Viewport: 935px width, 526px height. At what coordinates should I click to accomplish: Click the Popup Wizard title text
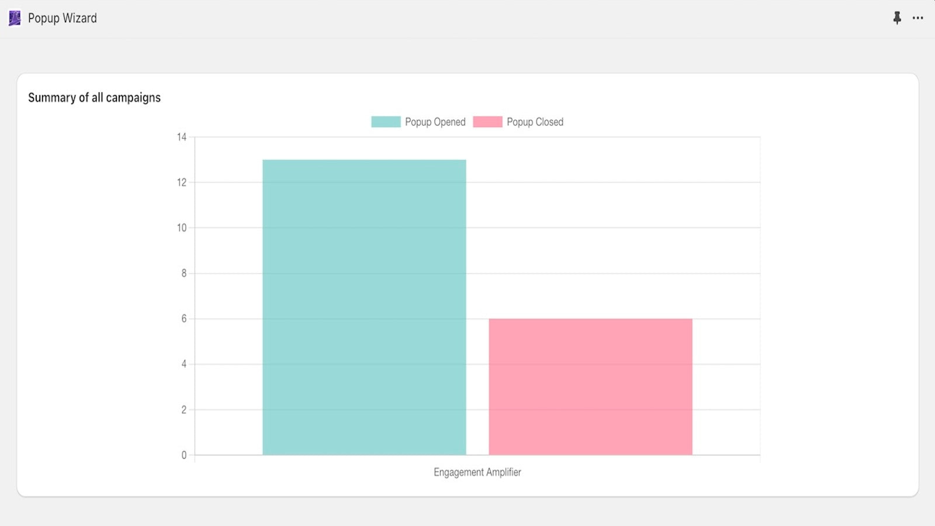pos(63,18)
